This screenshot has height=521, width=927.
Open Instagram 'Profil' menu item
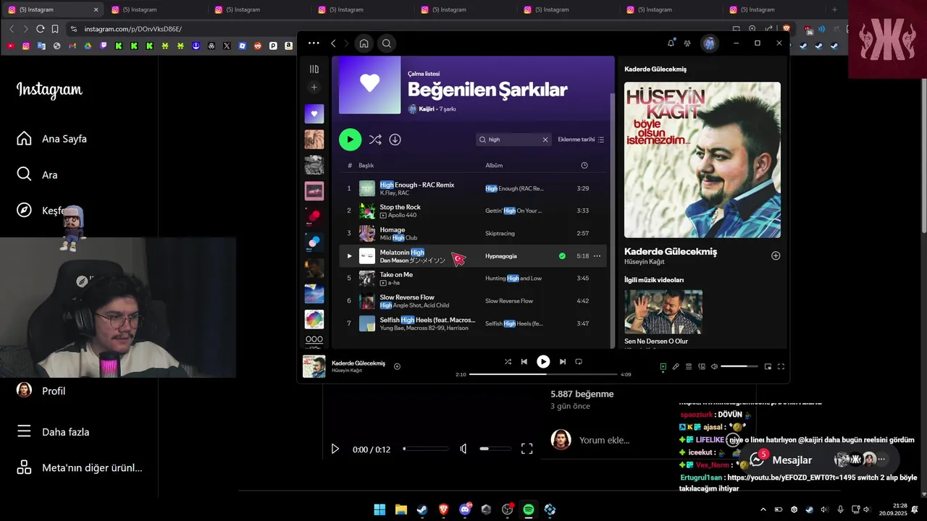pos(41,391)
